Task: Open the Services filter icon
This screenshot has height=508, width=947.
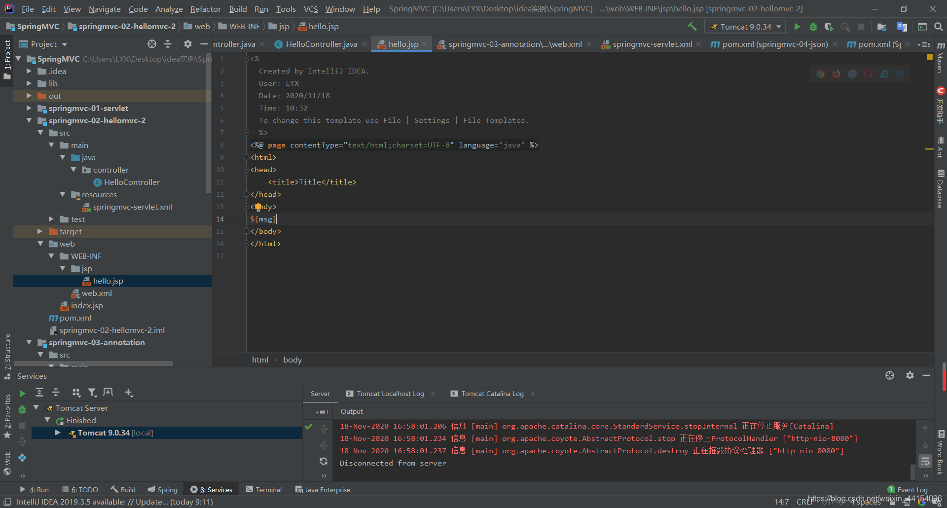Action: tap(92, 393)
